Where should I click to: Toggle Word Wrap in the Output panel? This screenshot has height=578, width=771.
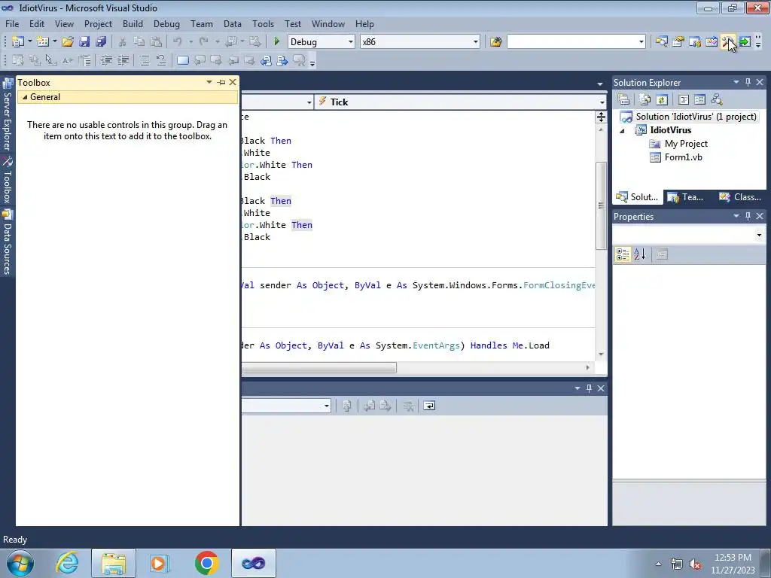point(429,406)
